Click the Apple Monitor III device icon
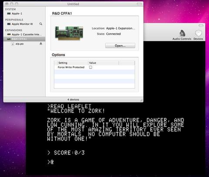Screen dimensions: 209x177 coord(9,24)
